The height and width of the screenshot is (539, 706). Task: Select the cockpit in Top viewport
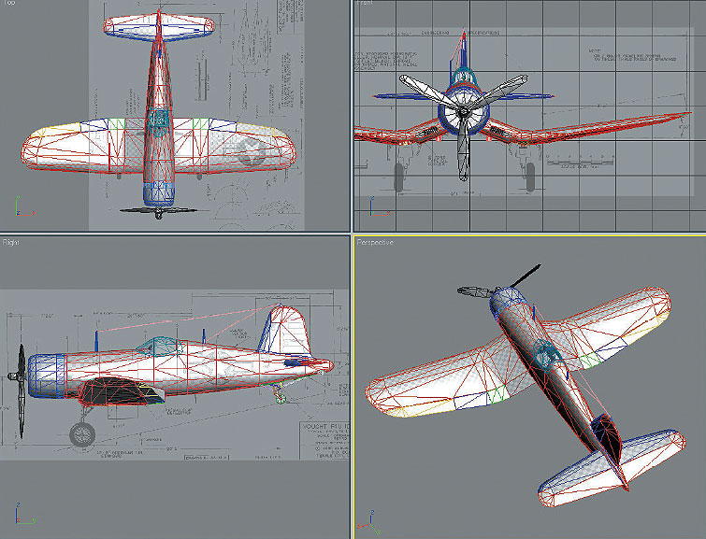(158, 123)
